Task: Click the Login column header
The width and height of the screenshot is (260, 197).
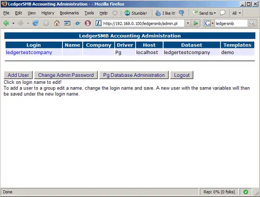Action: [x=34, y=45]
